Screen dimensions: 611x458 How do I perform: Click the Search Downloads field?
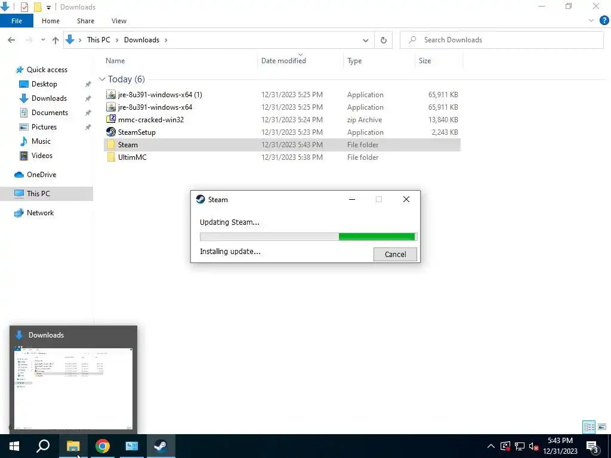501,40
